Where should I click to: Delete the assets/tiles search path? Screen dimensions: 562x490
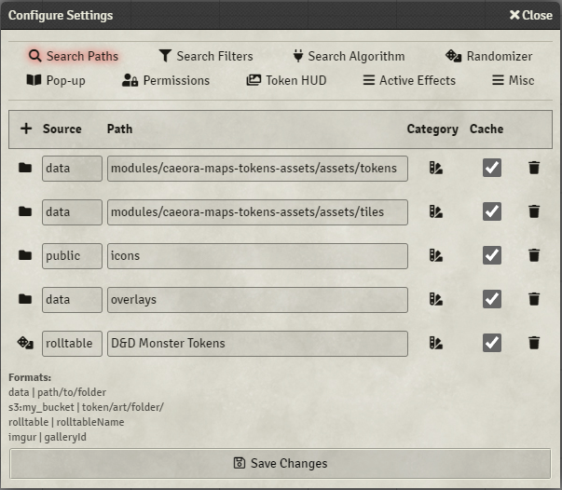point(534,211)
